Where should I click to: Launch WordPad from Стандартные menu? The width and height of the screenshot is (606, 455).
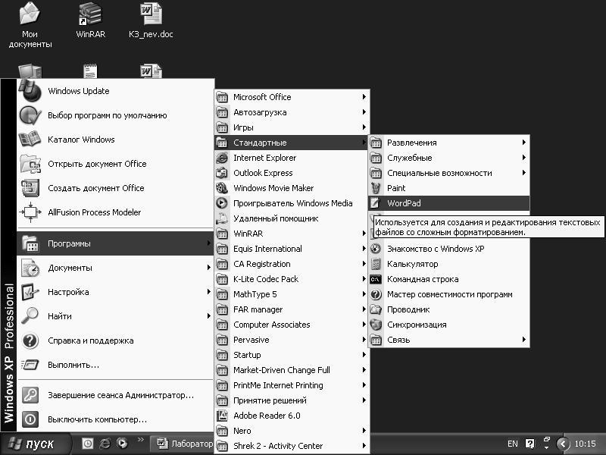tap(448, 203)
